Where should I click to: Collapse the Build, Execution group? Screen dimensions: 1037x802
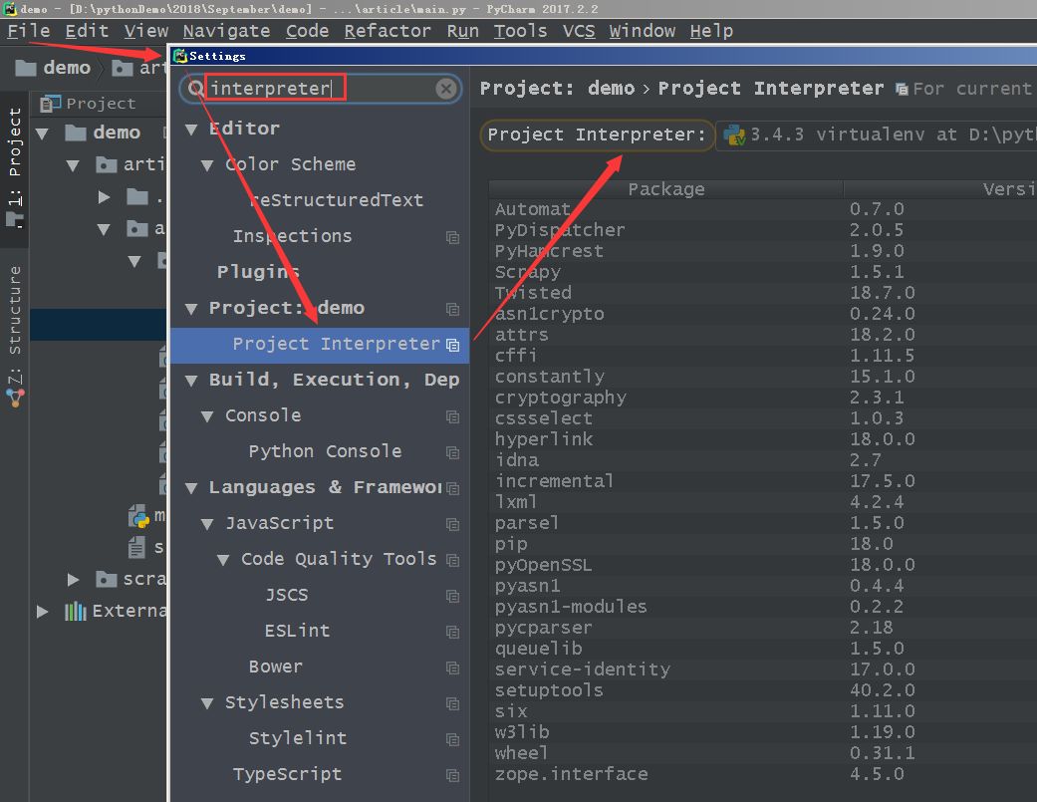191,381
